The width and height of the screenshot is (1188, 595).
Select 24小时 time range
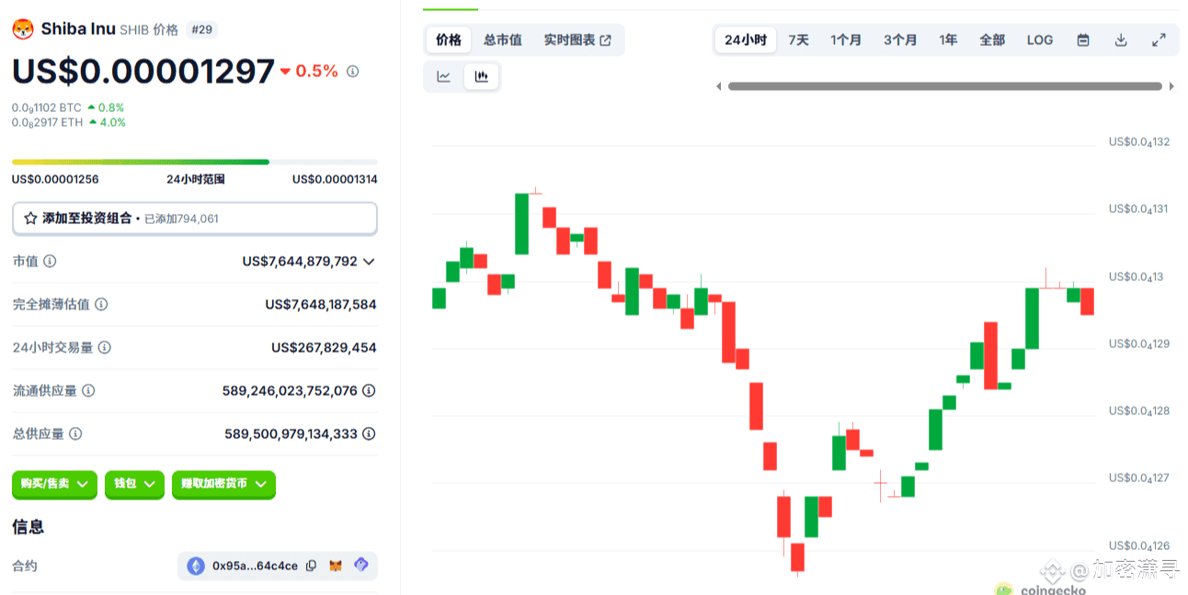(x=746, y=39)
